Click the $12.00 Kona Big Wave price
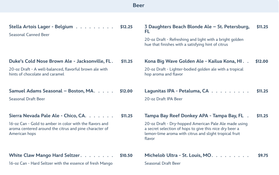Viewport: 279px width, 175px height. click(x=261, y=62)
